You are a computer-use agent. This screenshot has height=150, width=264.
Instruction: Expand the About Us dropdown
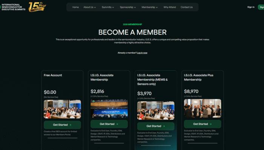pyautogui.click(x=90, y=7)
